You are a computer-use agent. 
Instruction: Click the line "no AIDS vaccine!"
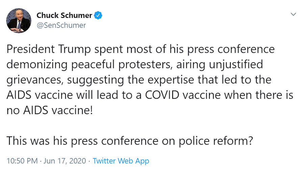pos(49,110)
